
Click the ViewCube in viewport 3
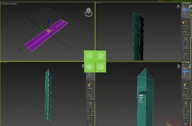point(179,66)
